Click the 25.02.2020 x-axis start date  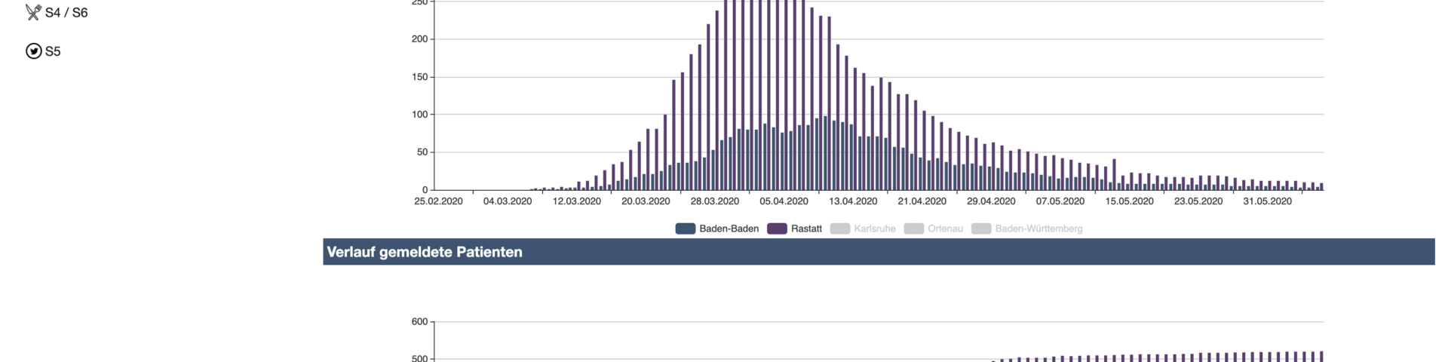pyautogui.click(x=438, y=201)
